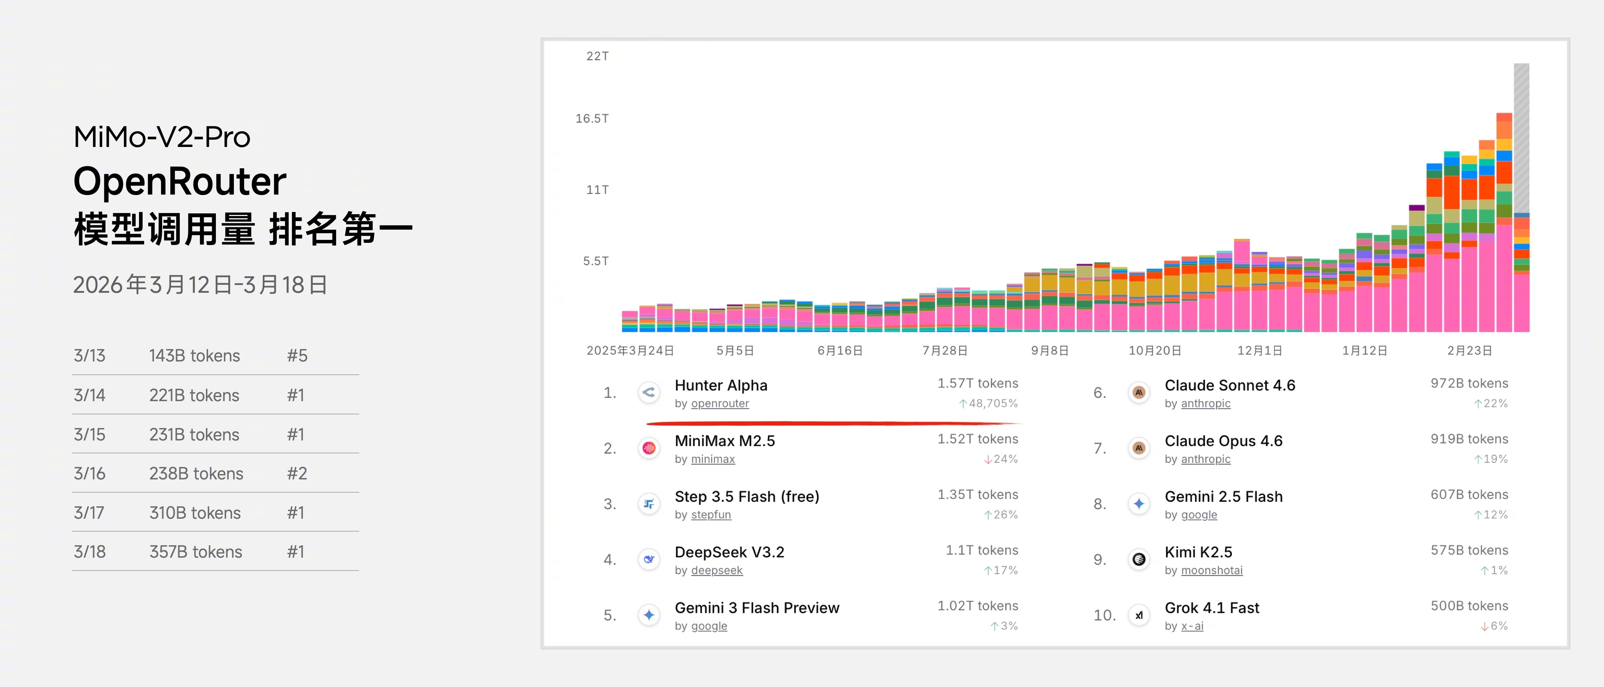Image resolution: width=1604 pixels, height=687 pixels.
Task: Click the Step 3.5 Flash icon
Action: tap(649, 504)
